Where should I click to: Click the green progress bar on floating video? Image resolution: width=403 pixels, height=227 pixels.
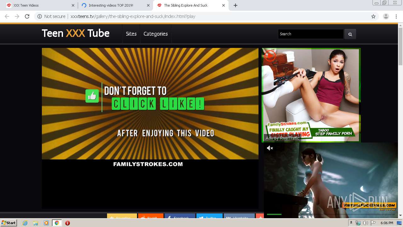(274, 214)
